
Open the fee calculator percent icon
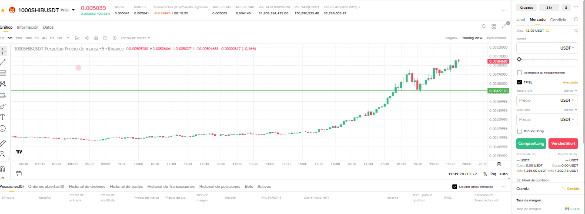[x=576, y=30]
